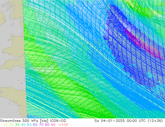Click the legend value 70
The width and height of the screenshot is (165, 127).
point(41,125)
